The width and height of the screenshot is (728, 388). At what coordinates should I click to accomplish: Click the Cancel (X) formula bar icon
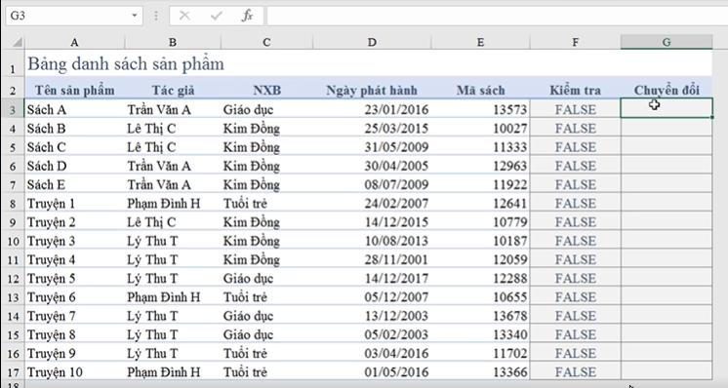click(184, 16)
